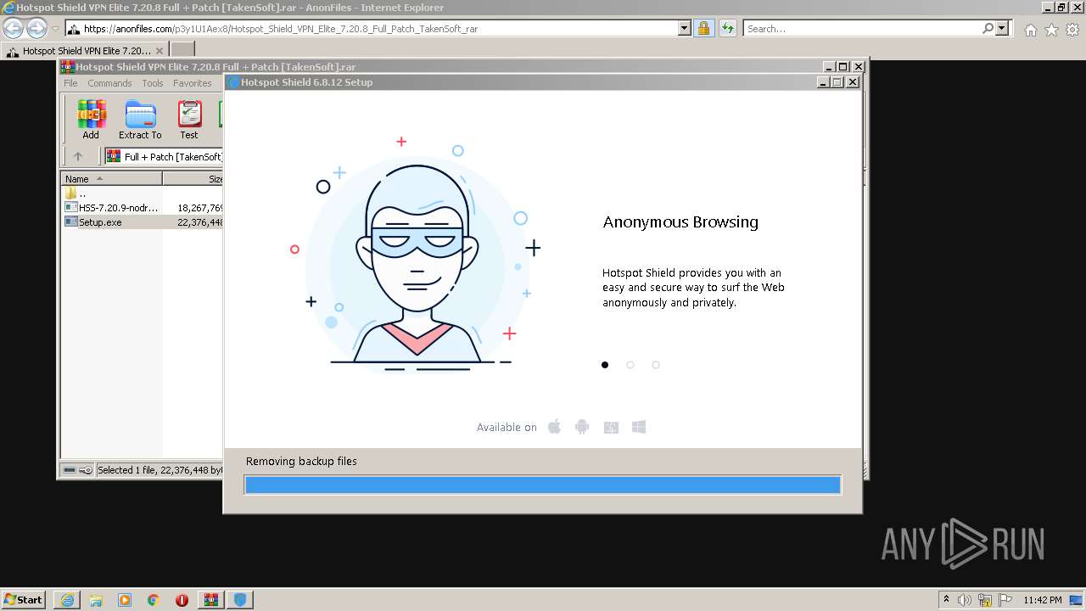Go up one folder in WinRAR
The width and height of the screenshot is (1086, 611).
(78, 156)
